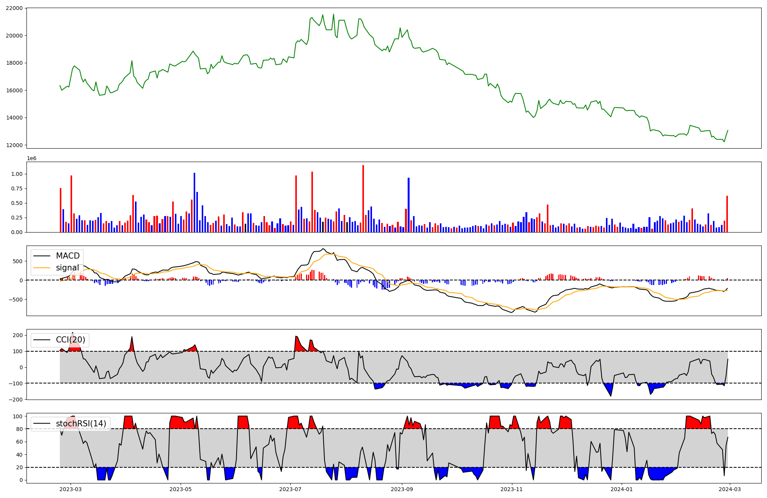Click the 500 tick on MACD axis
767x498 pixels.
(18, 261)
